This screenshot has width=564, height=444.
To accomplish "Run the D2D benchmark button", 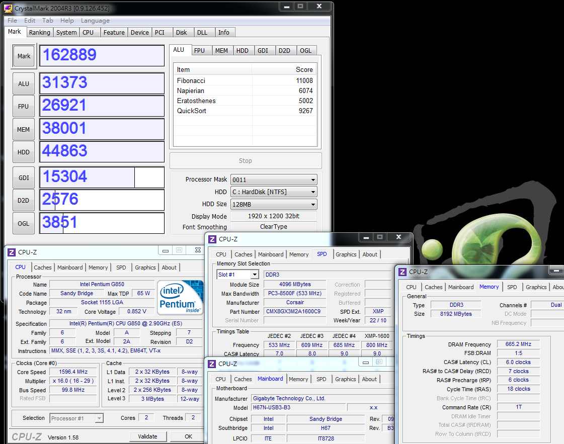I will click(x=24, y=200).
